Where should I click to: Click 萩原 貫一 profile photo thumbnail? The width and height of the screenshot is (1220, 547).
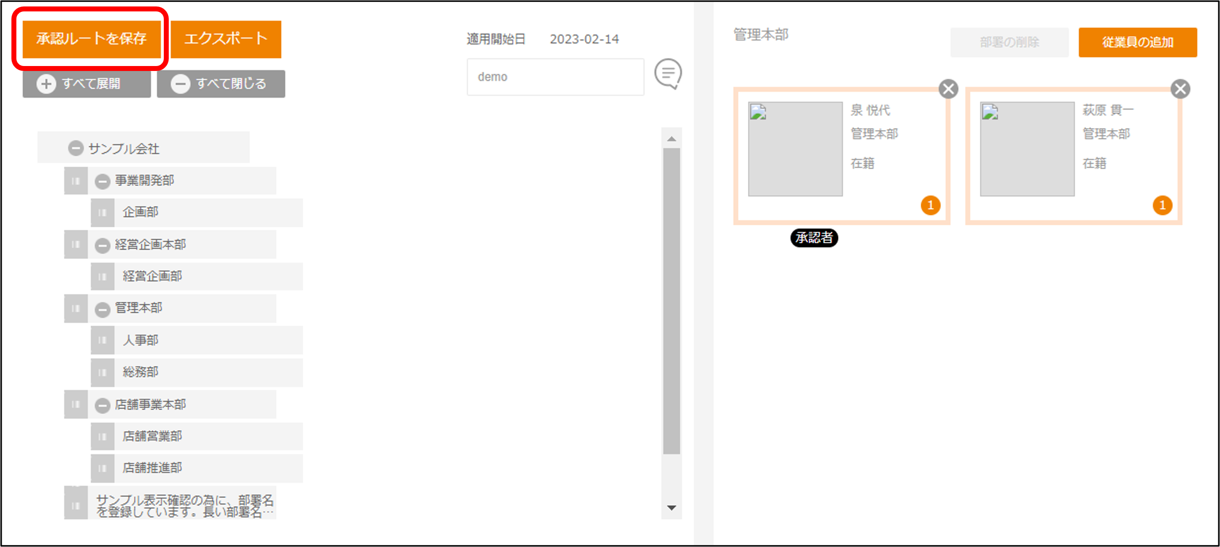tap(1027, 149)
